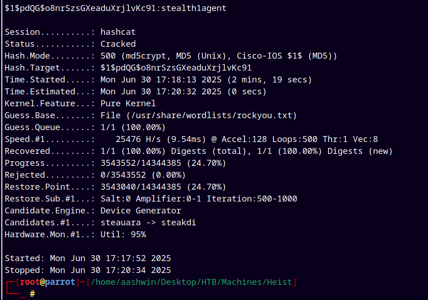
Task: Click the speed value 25476 H/s
Action: [138, 139]
